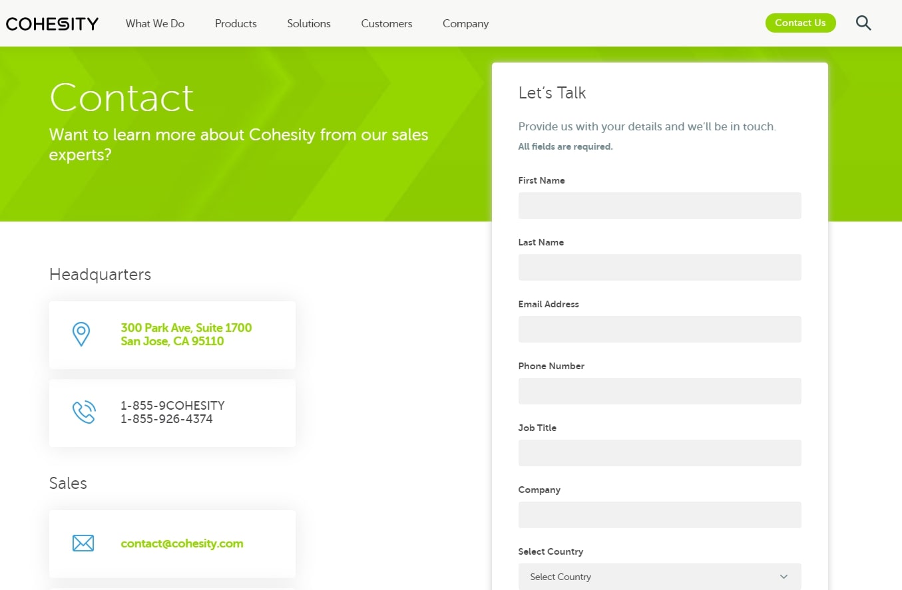Open the search magnifier icon
Screen dimensions: 902x590
(863, 23)
